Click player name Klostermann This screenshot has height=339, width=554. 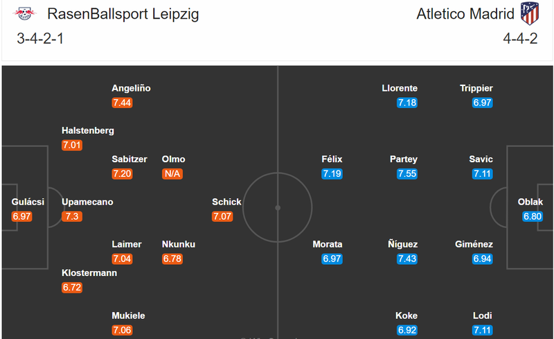point(89,273)
